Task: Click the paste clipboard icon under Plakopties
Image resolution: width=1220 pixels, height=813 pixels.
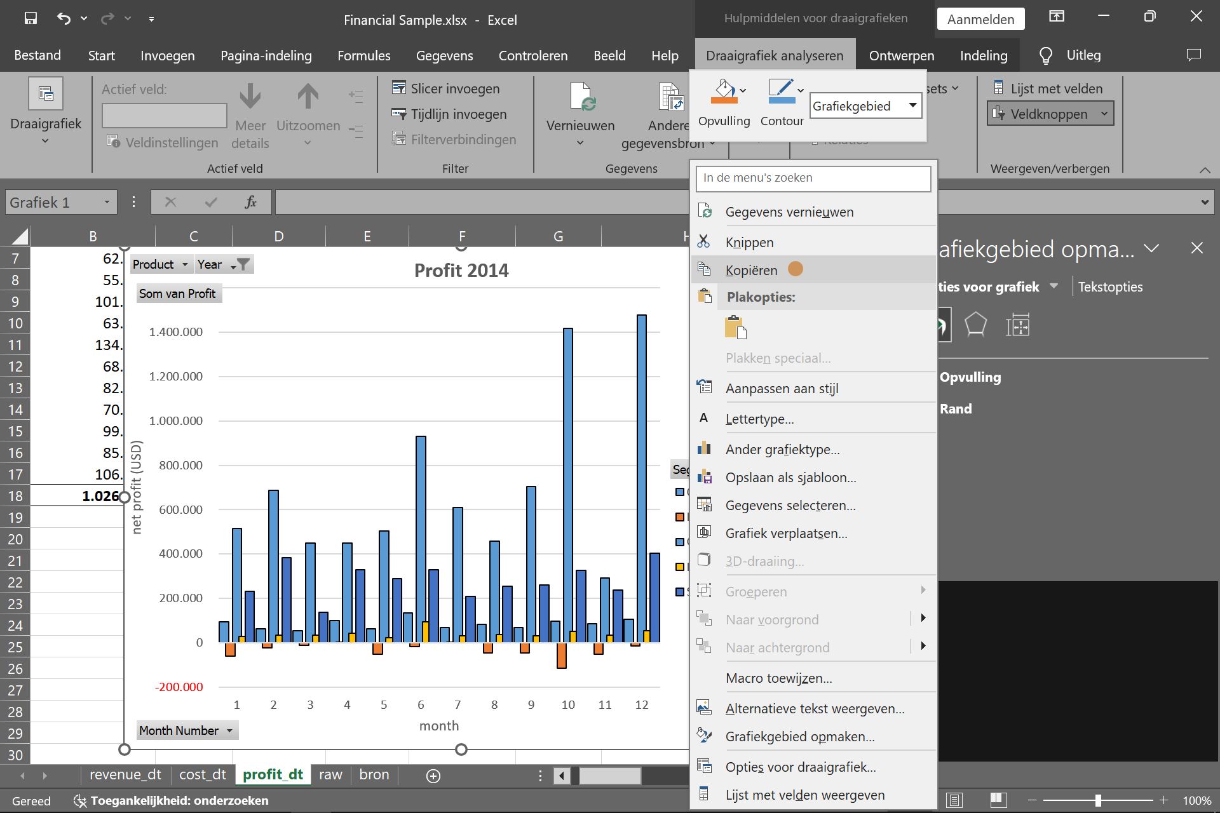Action: 735,327
